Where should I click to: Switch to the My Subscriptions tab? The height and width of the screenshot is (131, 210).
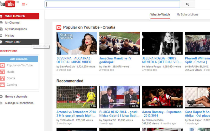pos(187,15)
